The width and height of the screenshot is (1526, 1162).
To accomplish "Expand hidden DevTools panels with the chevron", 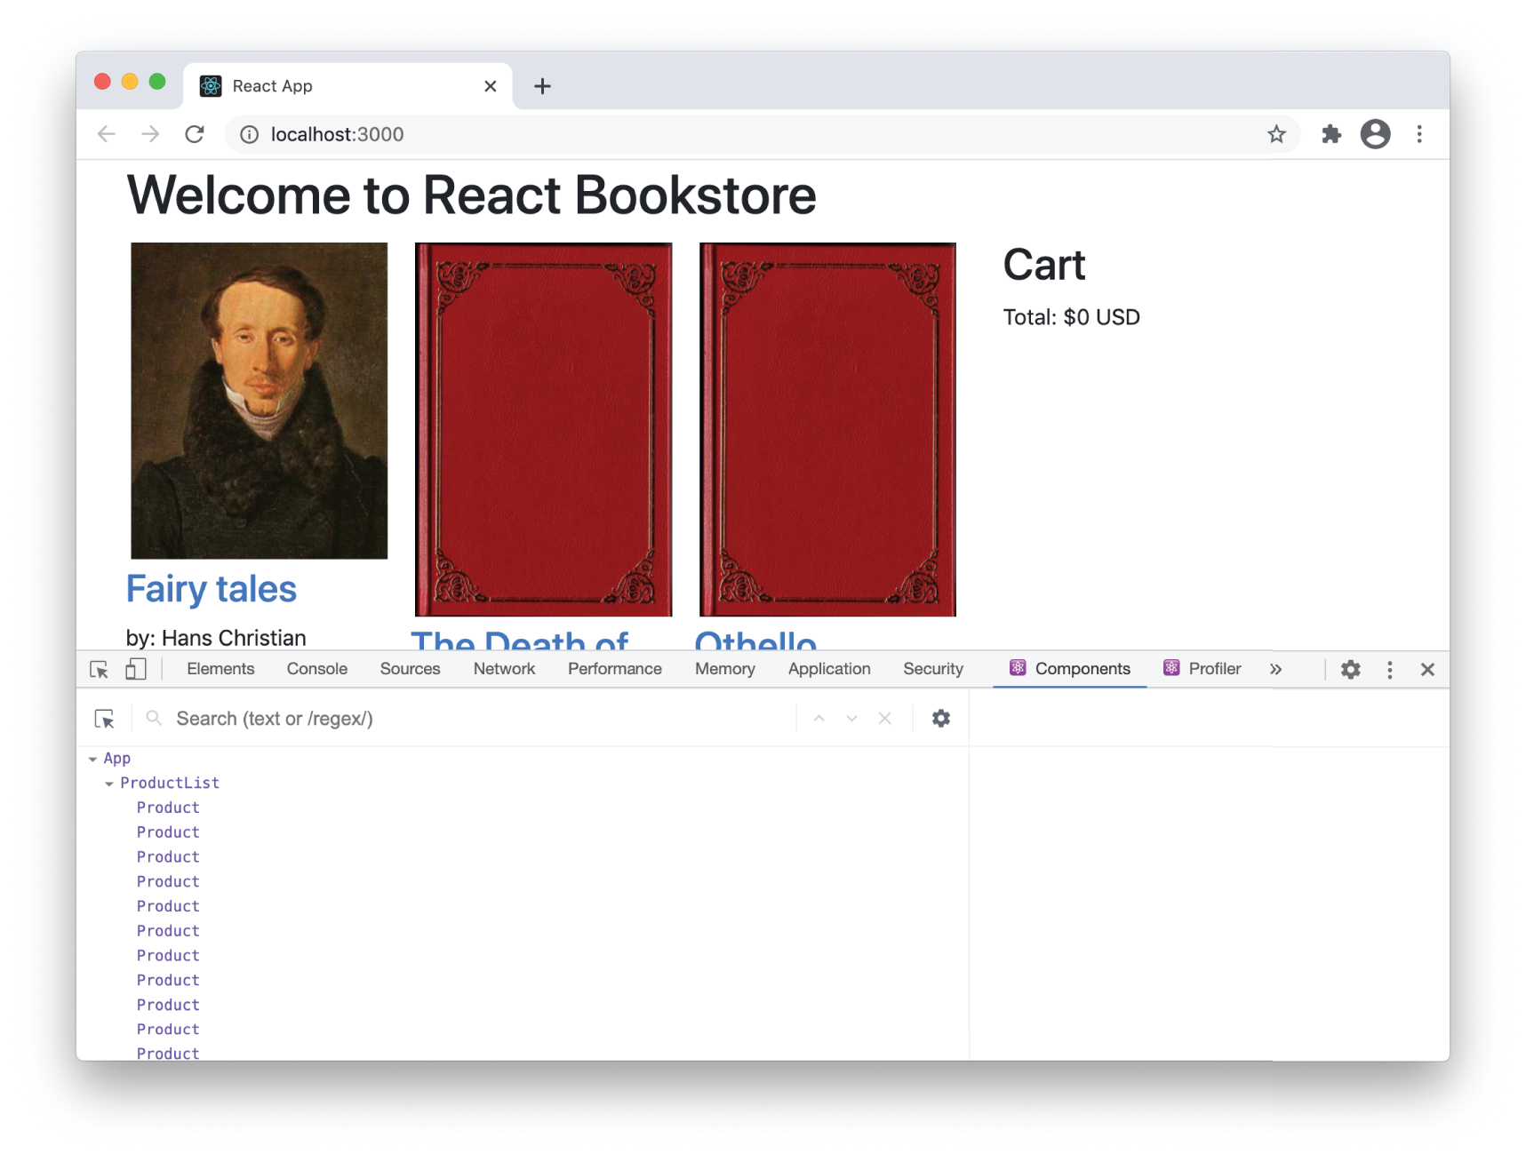I will point(1276,669).
